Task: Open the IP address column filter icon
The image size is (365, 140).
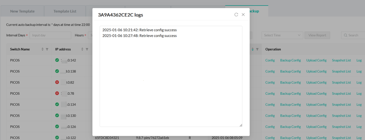Action: [x=87, y=49]
